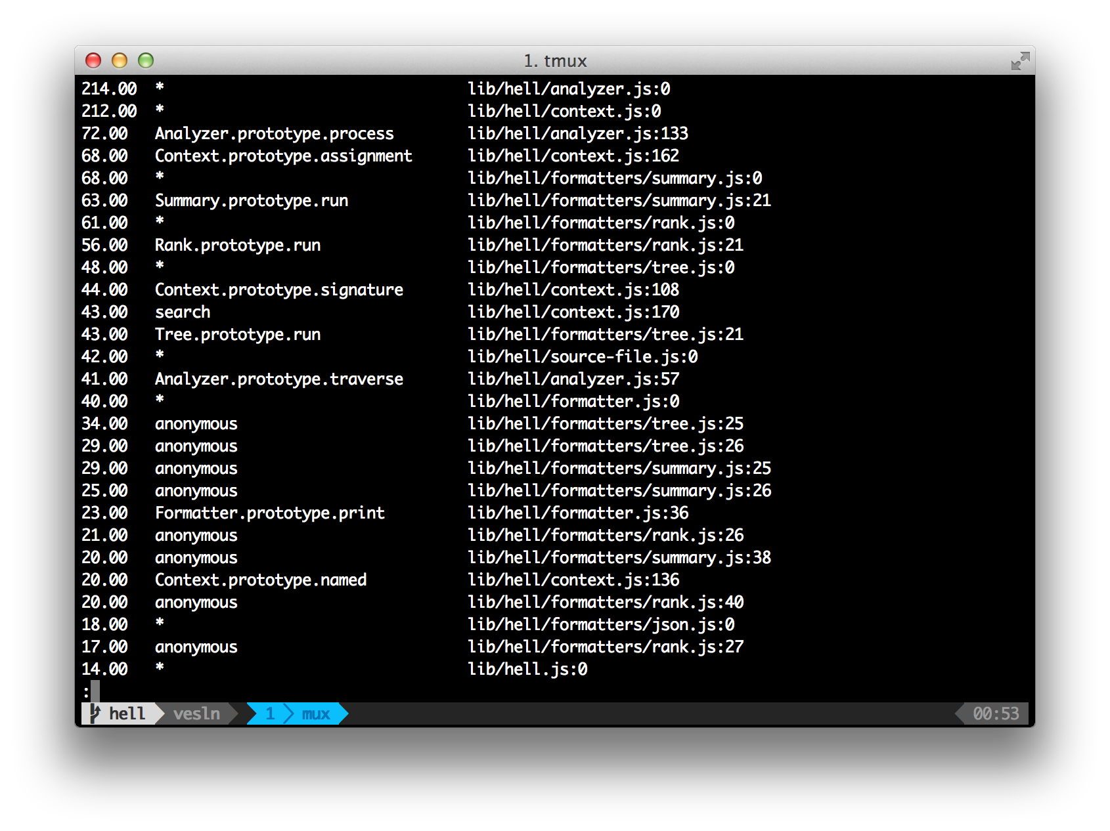Click 'Summary.prototype.run' entry
The width and height of the screenshot is (1110, 831).
252,200
